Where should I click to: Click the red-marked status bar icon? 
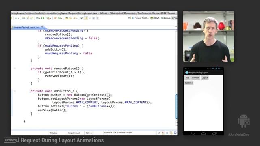[163, 133]
